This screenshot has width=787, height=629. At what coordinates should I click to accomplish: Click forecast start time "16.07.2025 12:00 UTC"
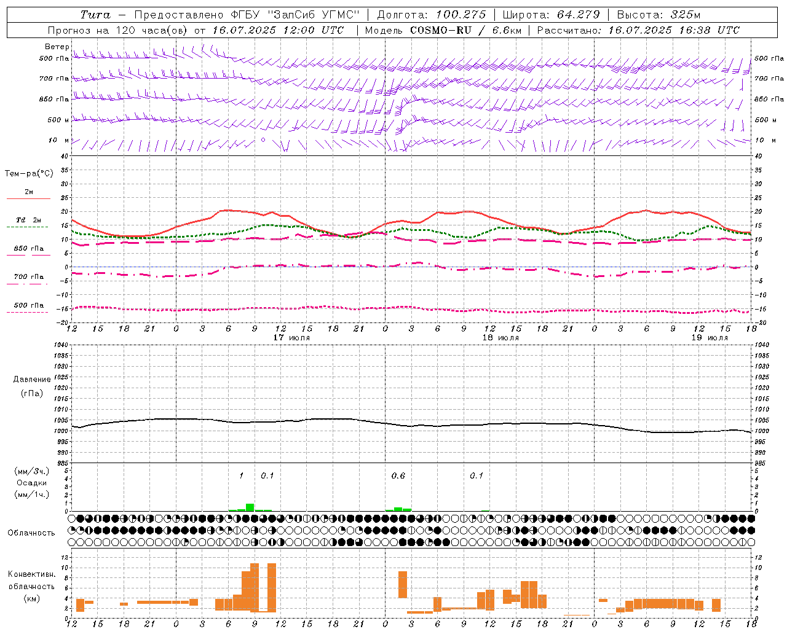pos(278,30)
